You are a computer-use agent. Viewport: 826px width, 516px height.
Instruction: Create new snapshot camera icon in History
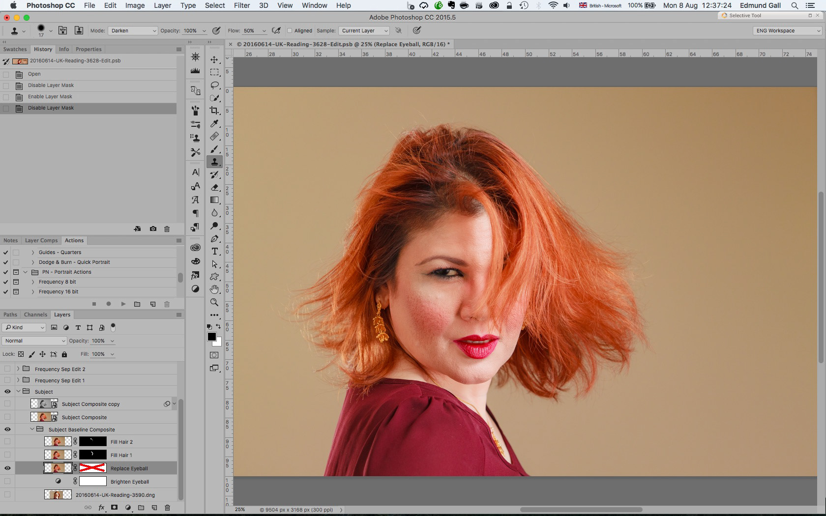click(153, 229)
